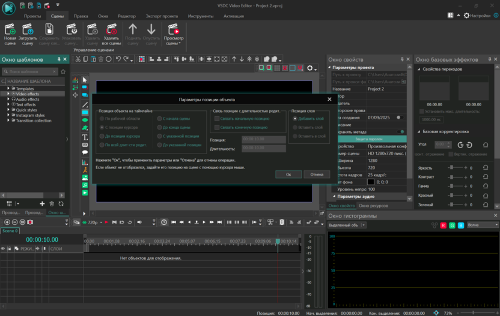Click the Отмена button
The width and height of the screenshot is (500, 316).
(317, 174)
